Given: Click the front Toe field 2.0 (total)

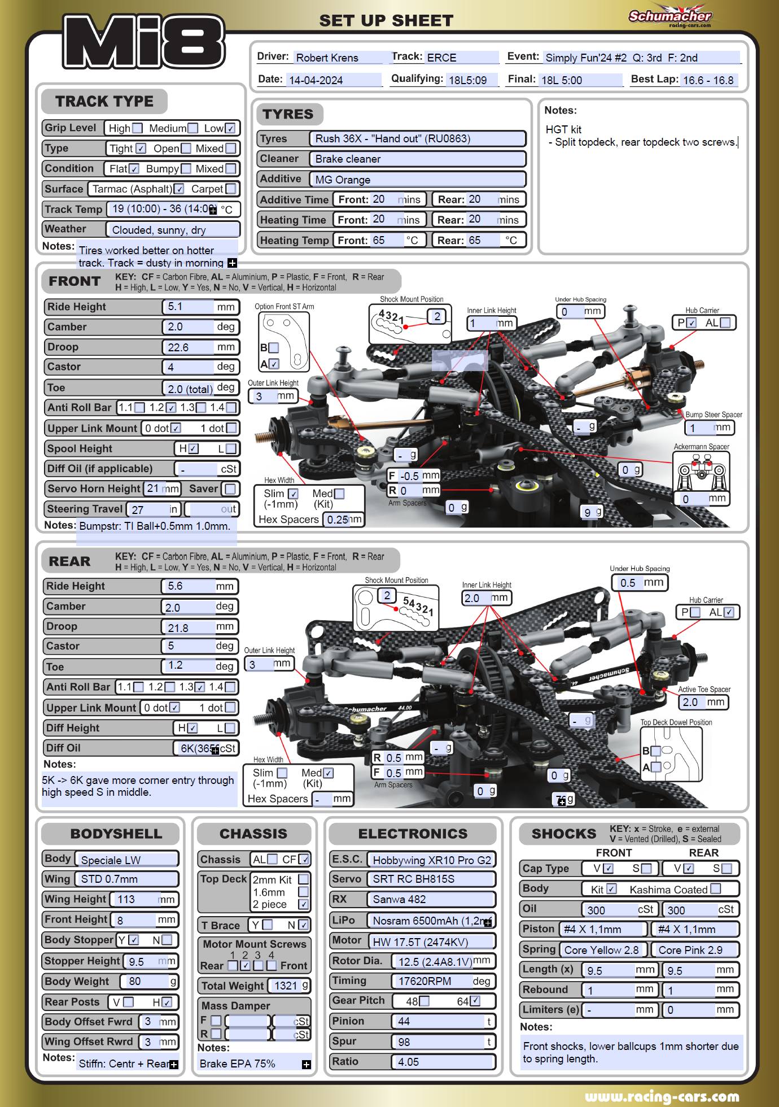Looking at the screenshot, I should pyautogui.click(x=189, y=388).
